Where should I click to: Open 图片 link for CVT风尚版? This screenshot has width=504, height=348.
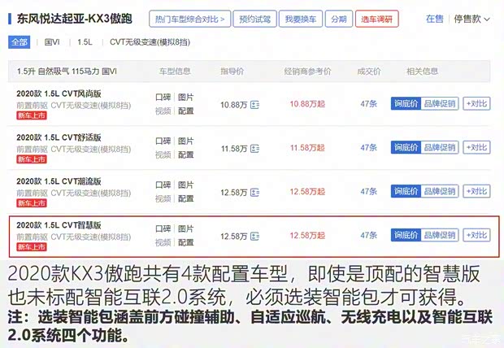point(186,97)
